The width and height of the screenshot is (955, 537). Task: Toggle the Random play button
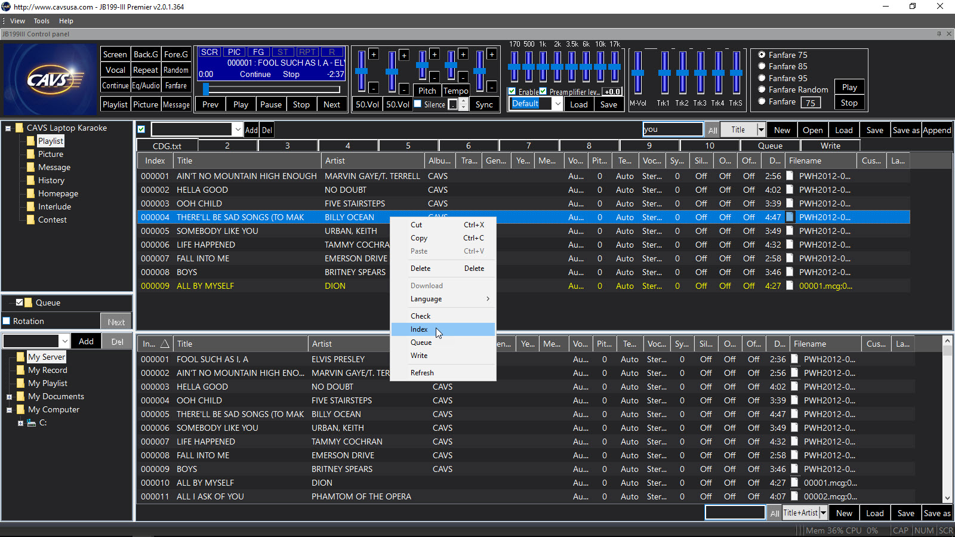point(176,70)
